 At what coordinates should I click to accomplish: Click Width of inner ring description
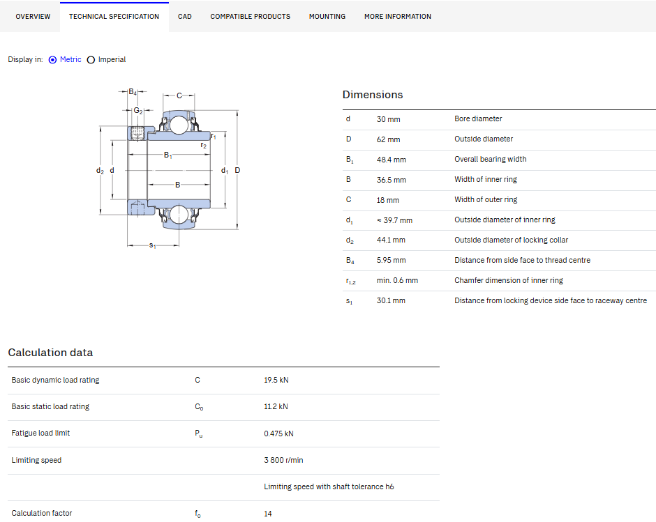pos(486,179)
